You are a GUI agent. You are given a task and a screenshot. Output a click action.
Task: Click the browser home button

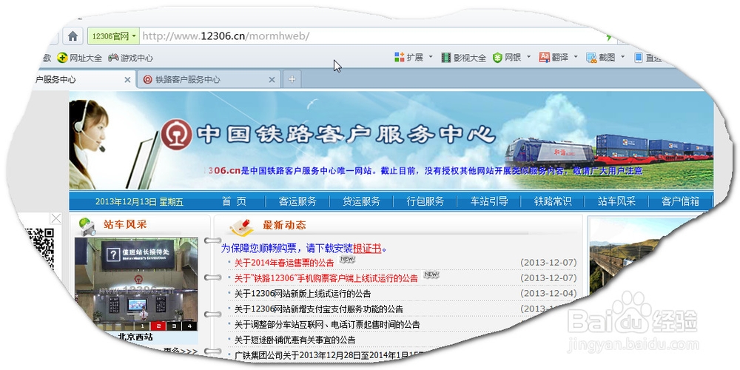click(73, 36)
